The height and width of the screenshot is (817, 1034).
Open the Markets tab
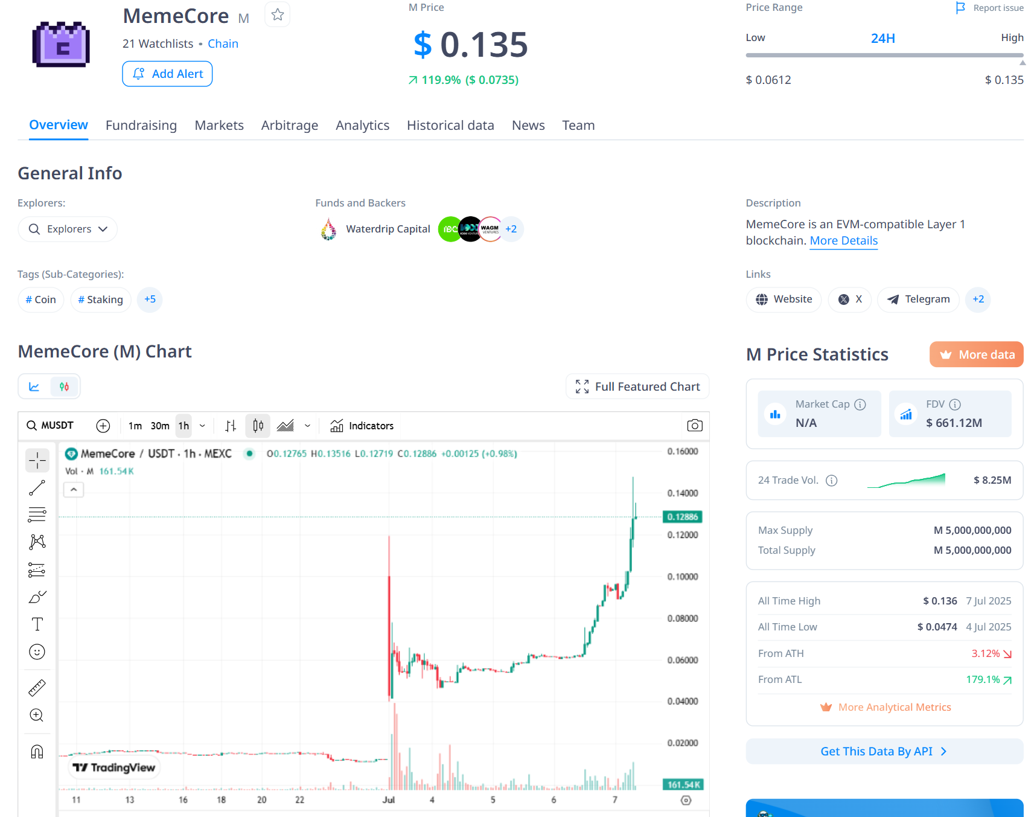[219, 126]
